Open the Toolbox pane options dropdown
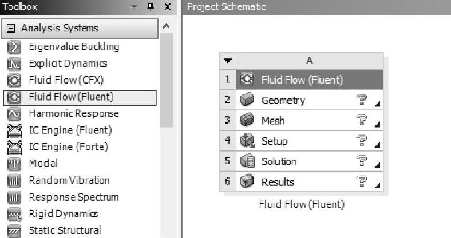Viewport: 451px width, 238px height. point(134,7)
